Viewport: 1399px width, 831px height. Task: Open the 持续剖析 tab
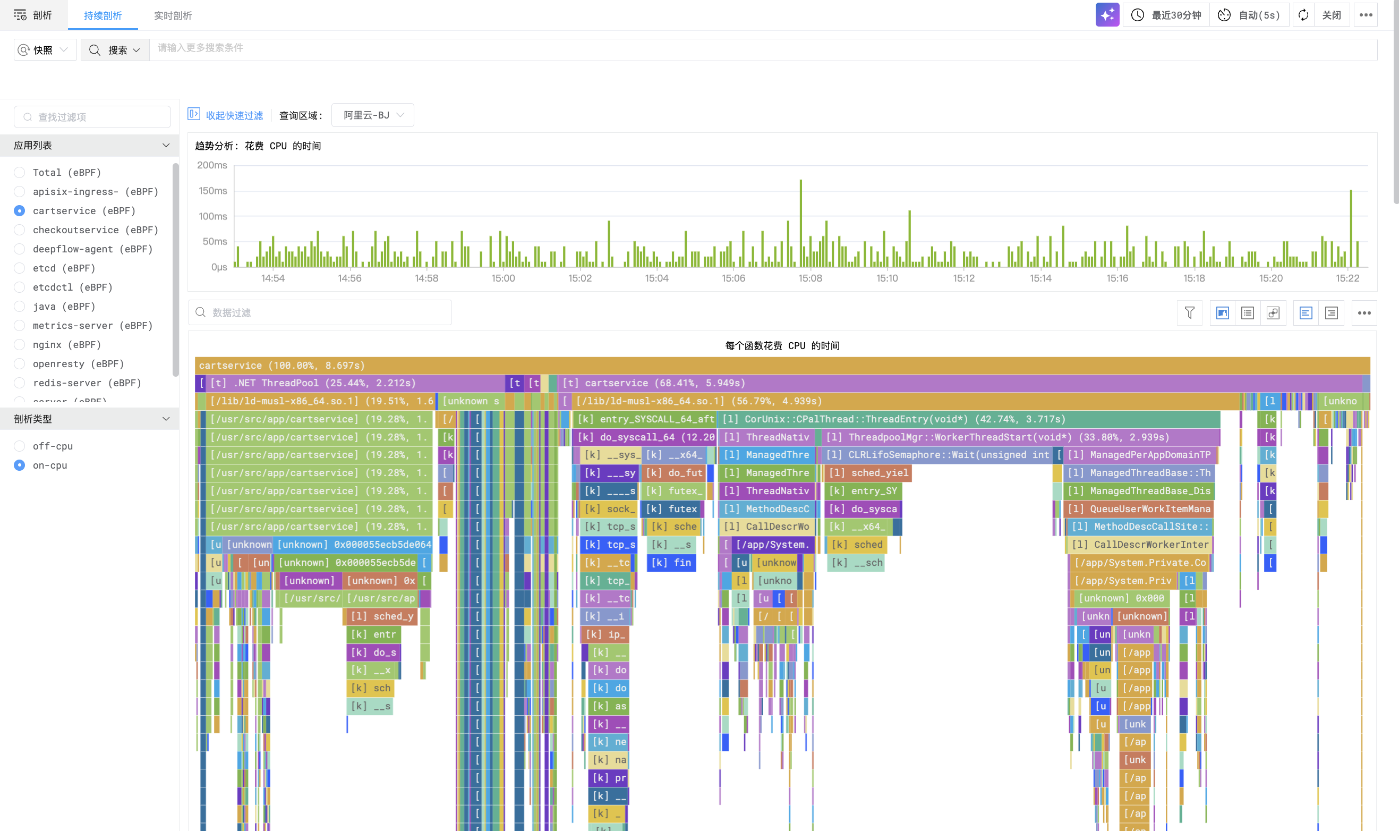[103, 16]
